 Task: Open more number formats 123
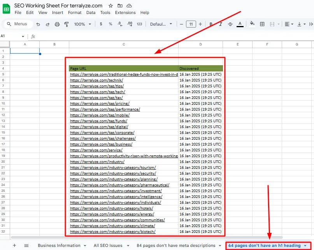(x=139, y=24)
